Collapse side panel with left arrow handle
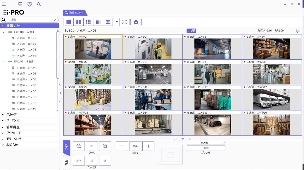Screen dimensions: 304x170 click(x=60, y=93)
